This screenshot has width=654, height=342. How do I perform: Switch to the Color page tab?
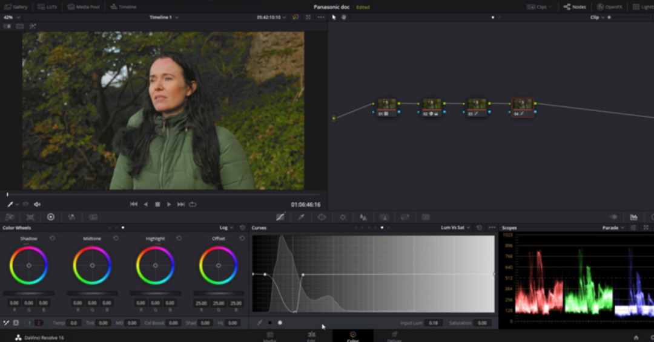[x=352, y=336]
